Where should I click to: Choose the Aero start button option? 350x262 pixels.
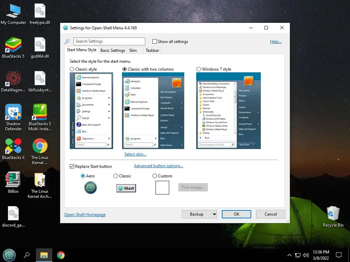(x=83, y=176)
